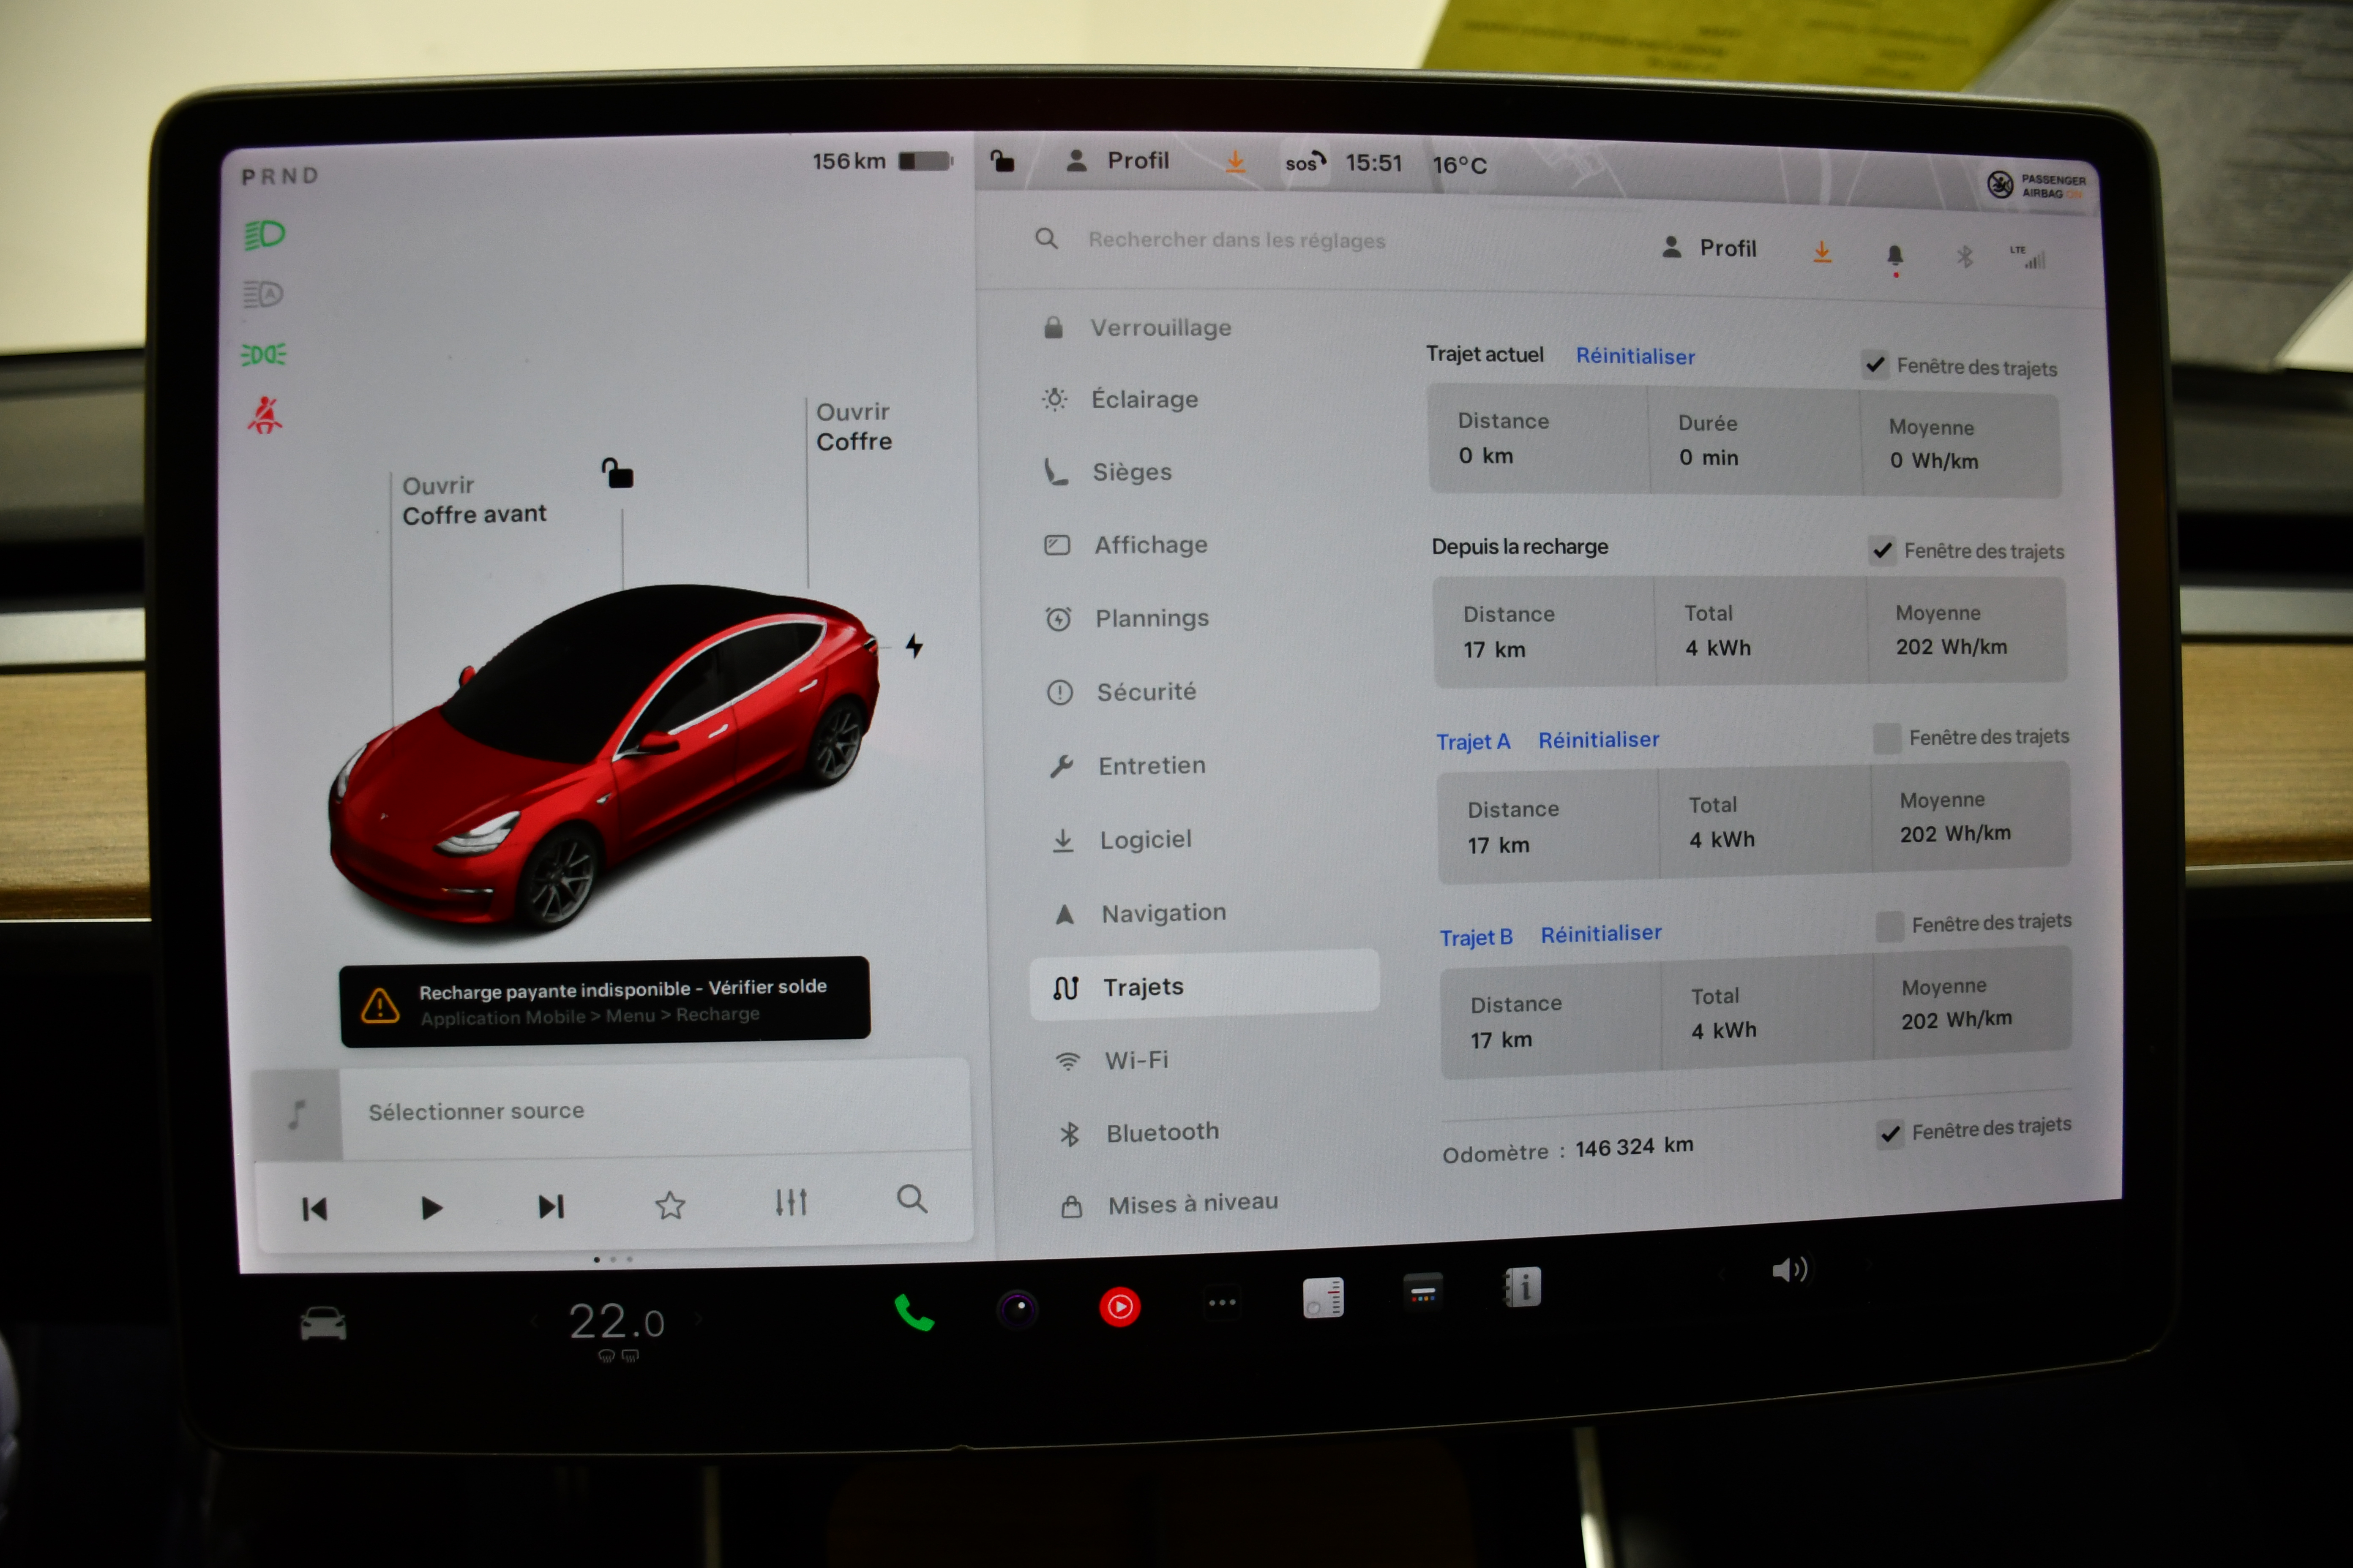Tap the media search magnifier icon
This screenshot has height=1568, width=2353.
click(x=912, y=1198)
